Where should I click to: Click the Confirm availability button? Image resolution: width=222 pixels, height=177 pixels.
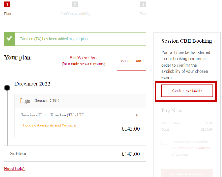187,90
